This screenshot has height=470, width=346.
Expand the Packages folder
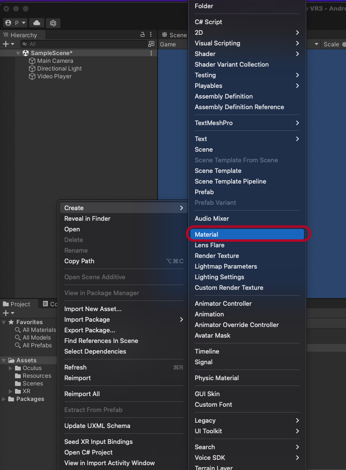3,399
